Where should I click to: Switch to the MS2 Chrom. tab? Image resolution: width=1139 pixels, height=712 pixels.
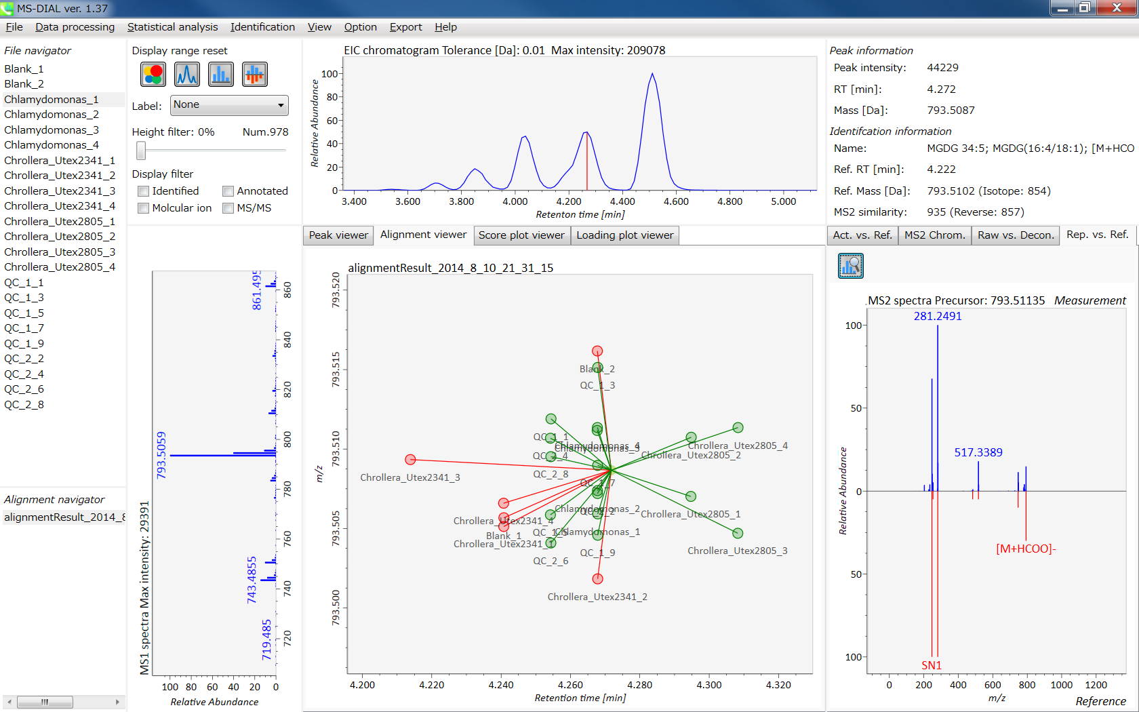coord(934,235)
